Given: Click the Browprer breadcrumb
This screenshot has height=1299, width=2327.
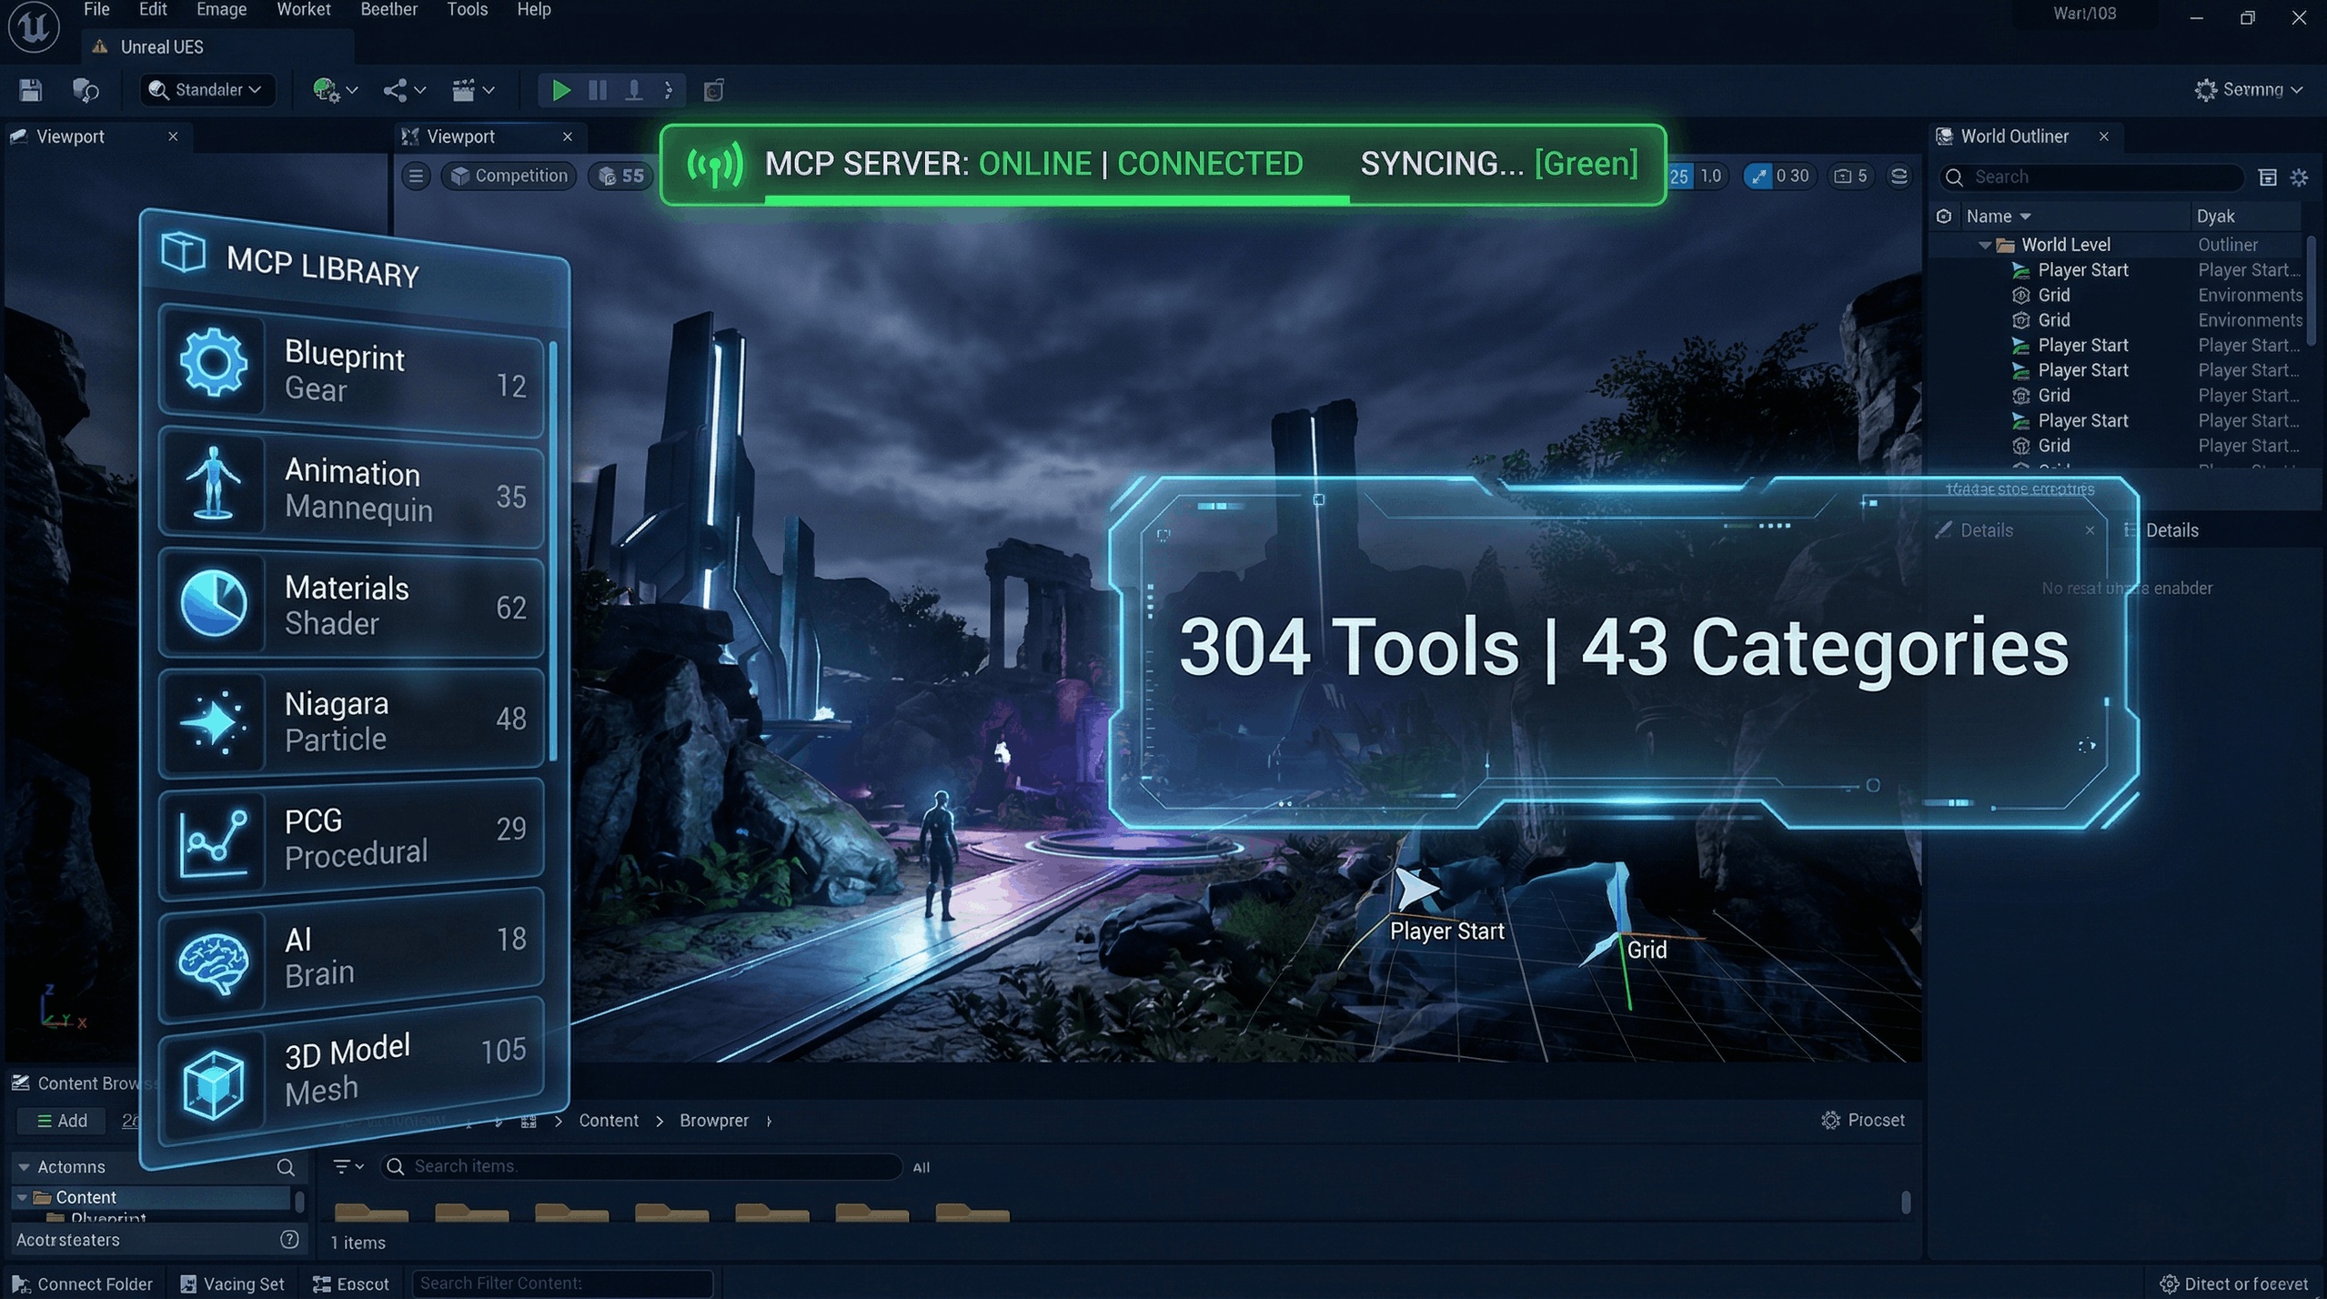Looking at the screenshot, I should coord(714,1121).
